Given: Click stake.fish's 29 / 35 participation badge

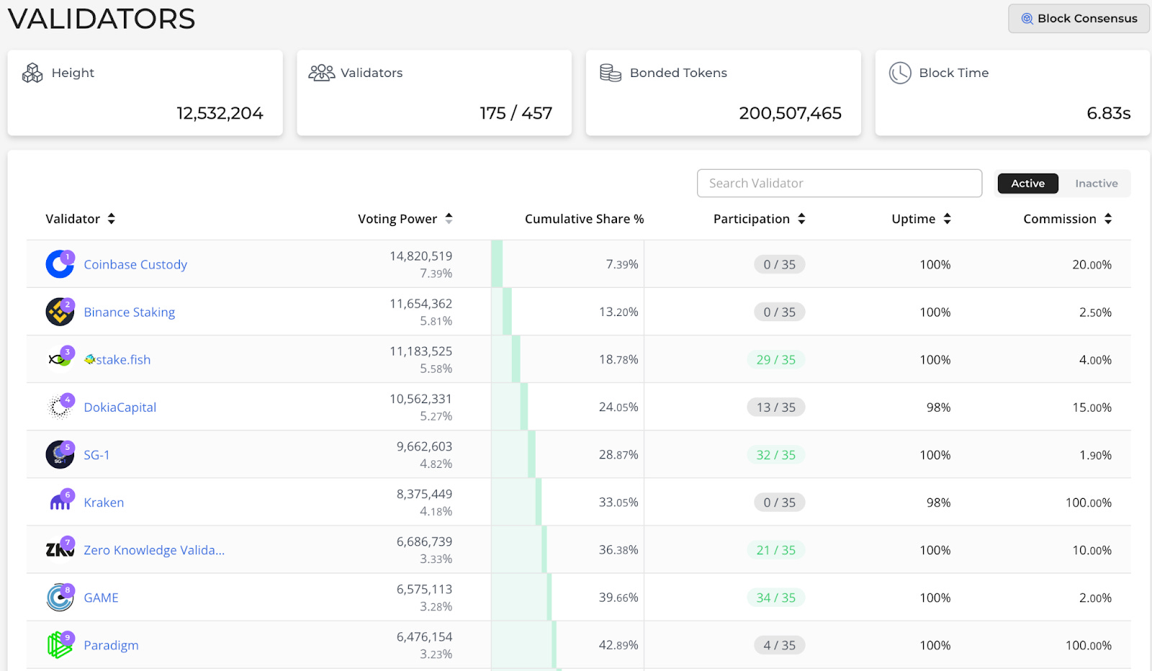Looking at the screenshot, I should [776, 359].
